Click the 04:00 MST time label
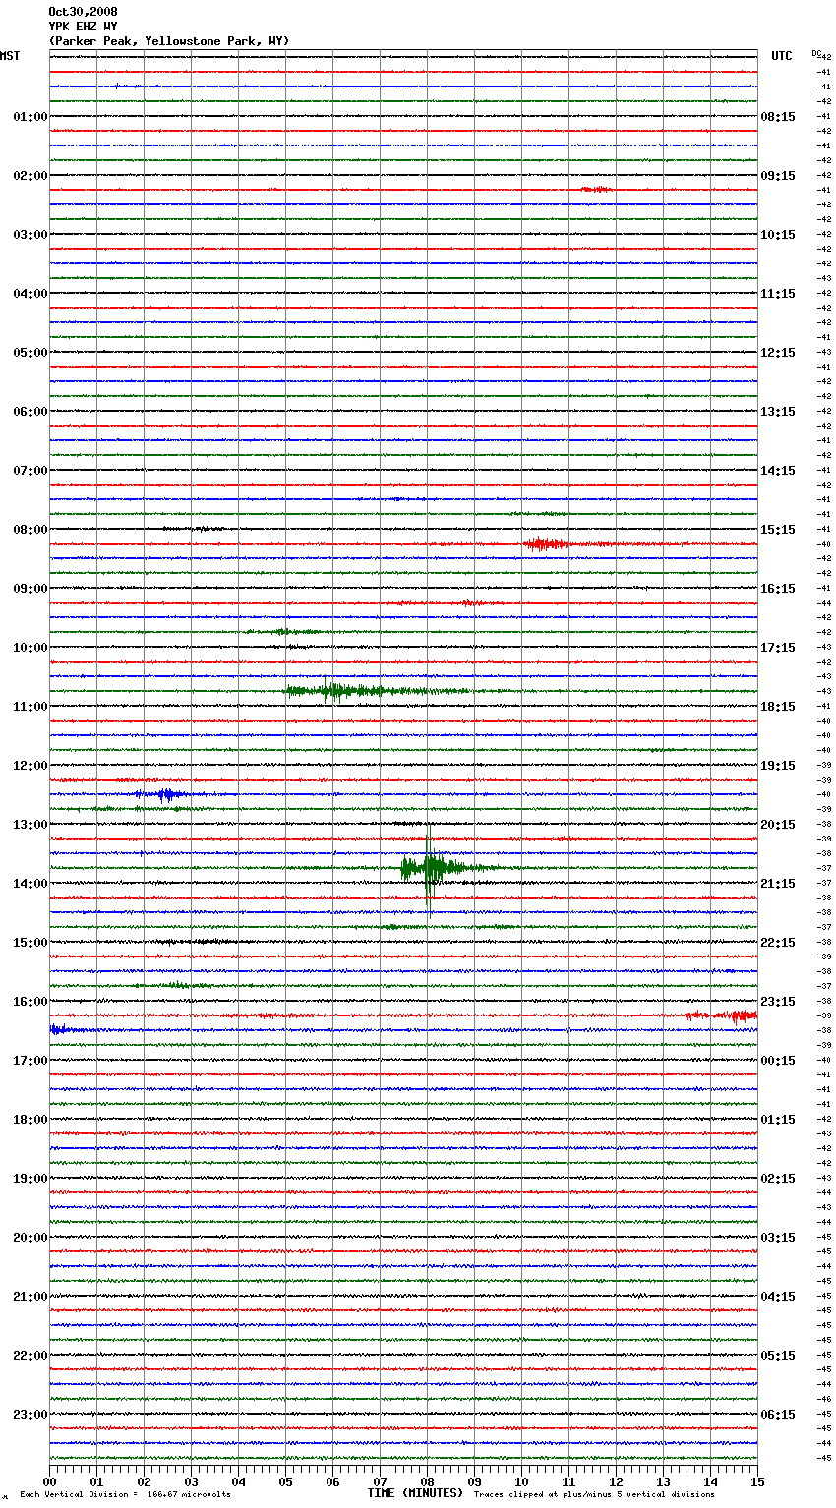The image size is (836, 1508). (x=30, y=294)
